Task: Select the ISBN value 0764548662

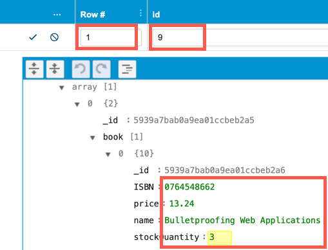Action: click(189, 187)
